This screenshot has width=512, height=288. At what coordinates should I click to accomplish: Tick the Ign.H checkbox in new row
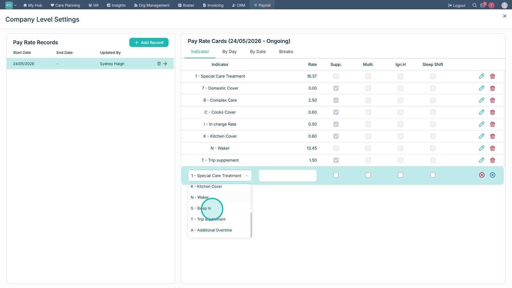400,175
